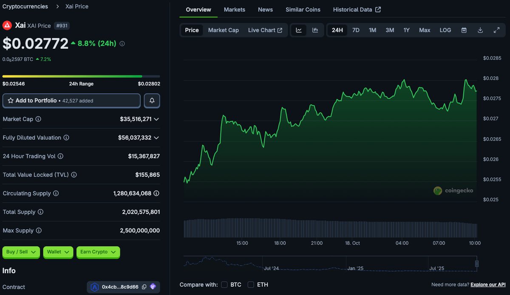Expand the chart to fullscreen
510x295 pixels.
coord(496,30)
